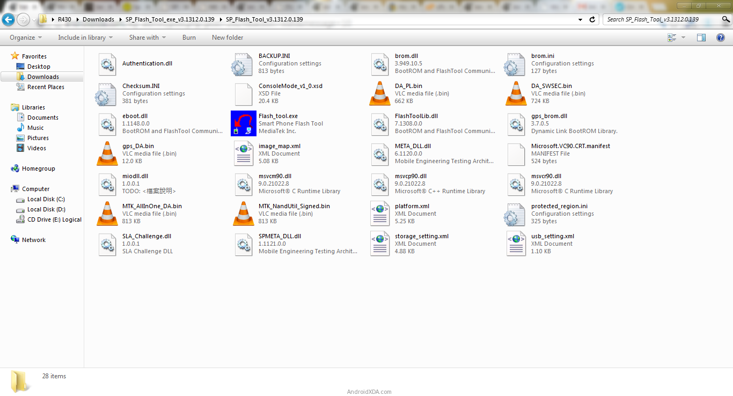Click the Back navigation arrow
The width and height of the screenshot is (733, 396).
pos(8,19)
